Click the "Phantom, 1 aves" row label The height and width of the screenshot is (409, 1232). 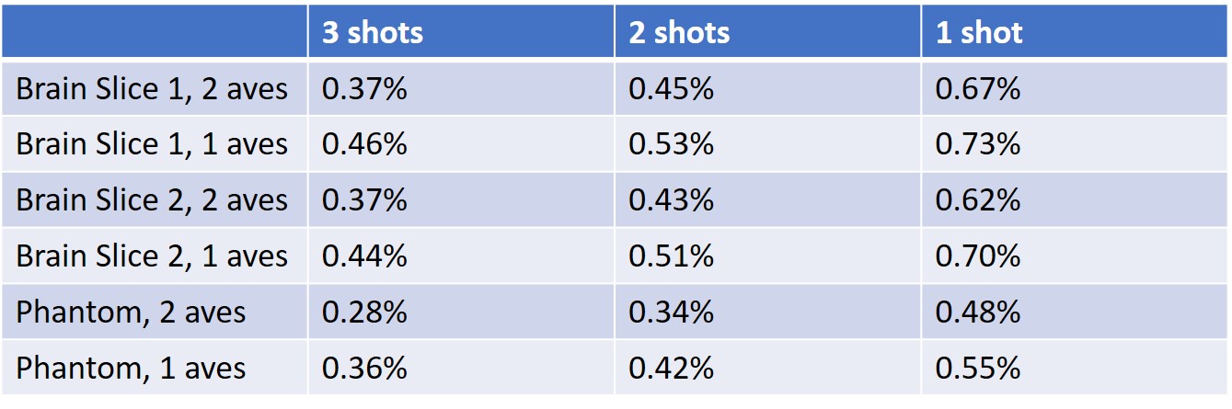131,368
